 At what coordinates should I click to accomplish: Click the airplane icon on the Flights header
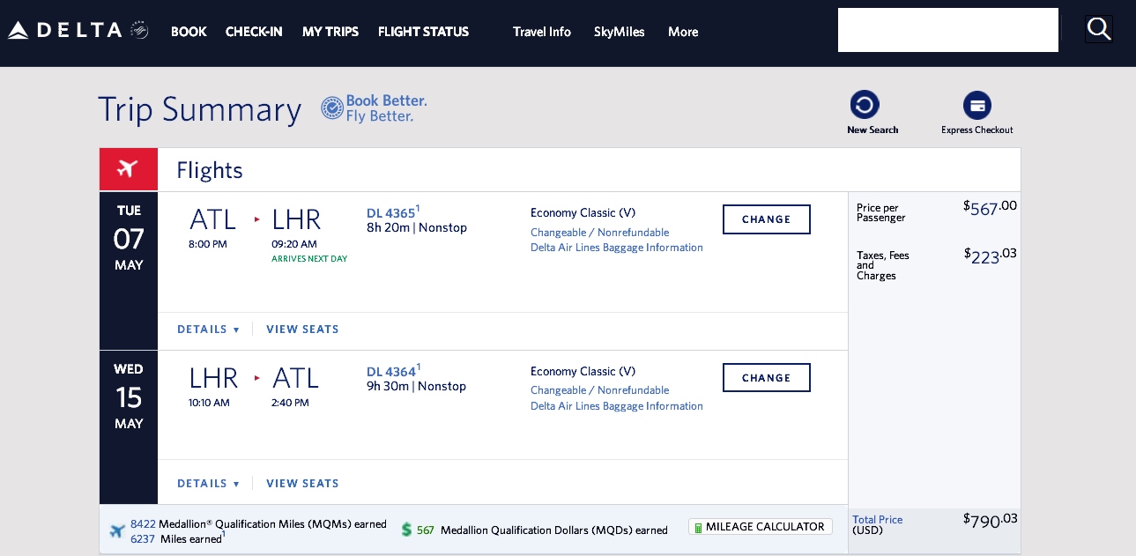pos(128,168)
